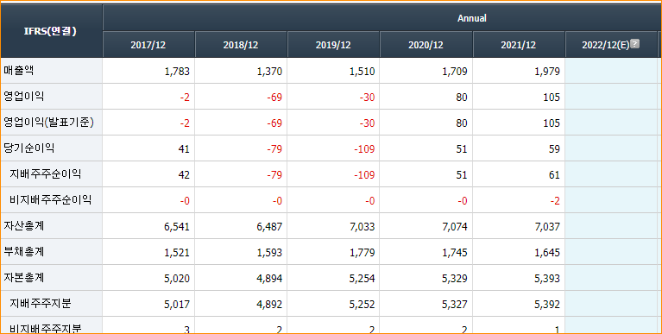Click 비지배주주순이익 value -2
This screenshot has width=662, height=334.
coord(555,200)
